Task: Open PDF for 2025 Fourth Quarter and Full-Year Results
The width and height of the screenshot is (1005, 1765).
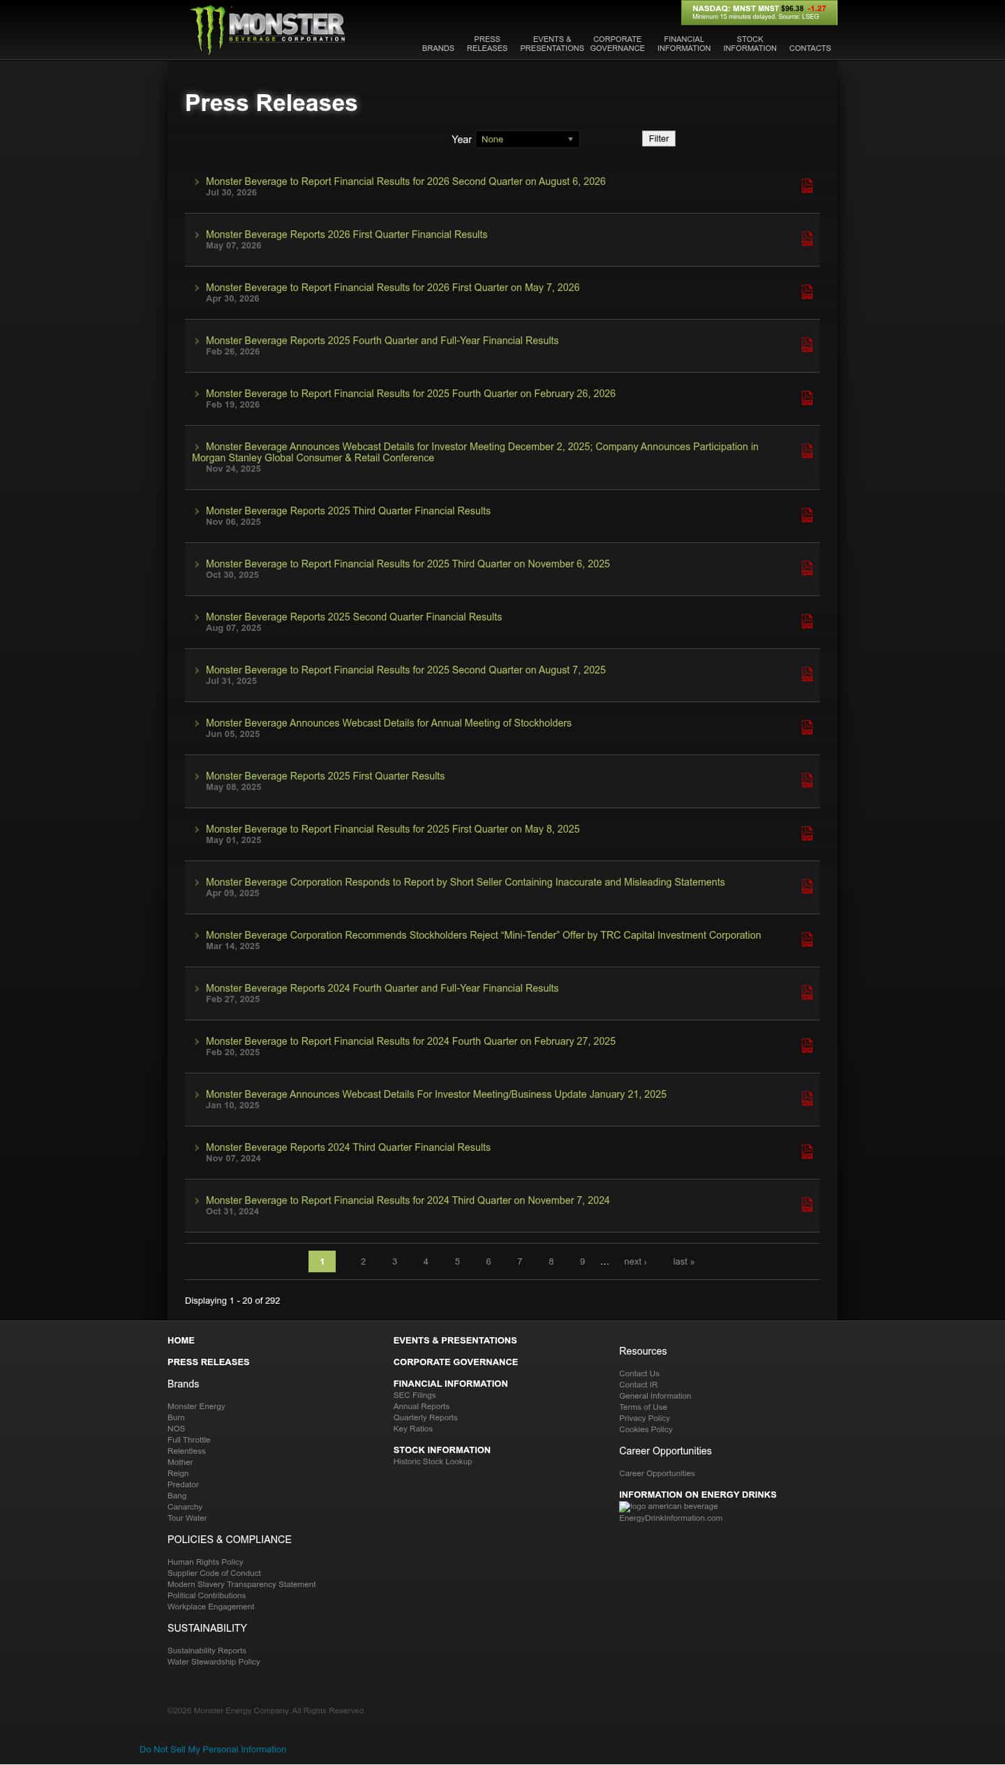Action: (807, 345)
